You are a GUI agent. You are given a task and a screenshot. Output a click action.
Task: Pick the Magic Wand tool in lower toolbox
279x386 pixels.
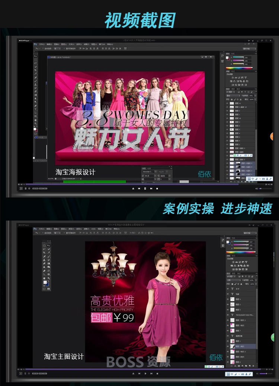pyautogui.click(x=49, y=249)
